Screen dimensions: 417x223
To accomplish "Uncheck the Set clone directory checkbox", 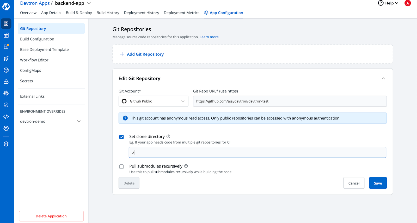I will tap(121, 137).
